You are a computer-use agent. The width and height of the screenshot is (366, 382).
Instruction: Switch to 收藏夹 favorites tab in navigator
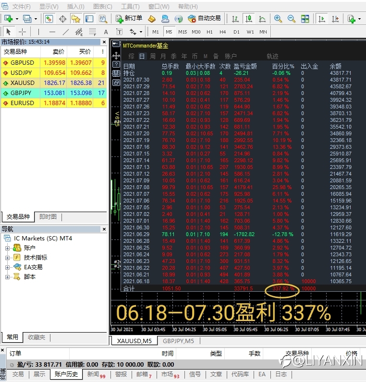pos(37,337)
